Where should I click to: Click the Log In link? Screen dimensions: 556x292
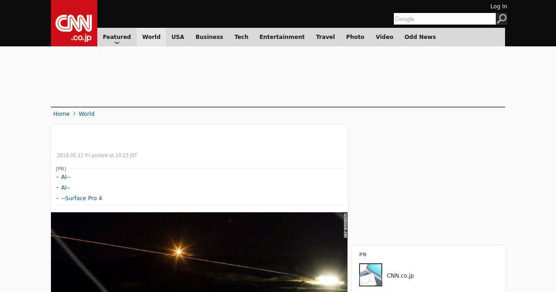(x=499, y=6)
